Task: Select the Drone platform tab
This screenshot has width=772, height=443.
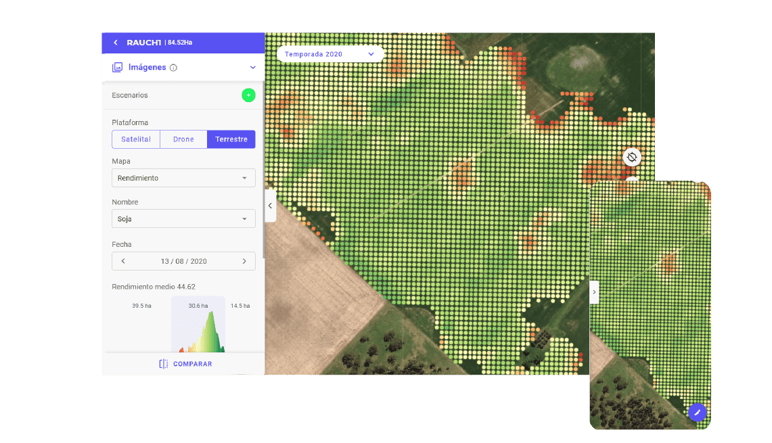Action: [x=183, y=139]
